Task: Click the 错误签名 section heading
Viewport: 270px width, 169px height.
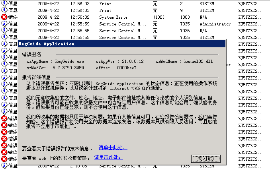Action: click(31, 54)
